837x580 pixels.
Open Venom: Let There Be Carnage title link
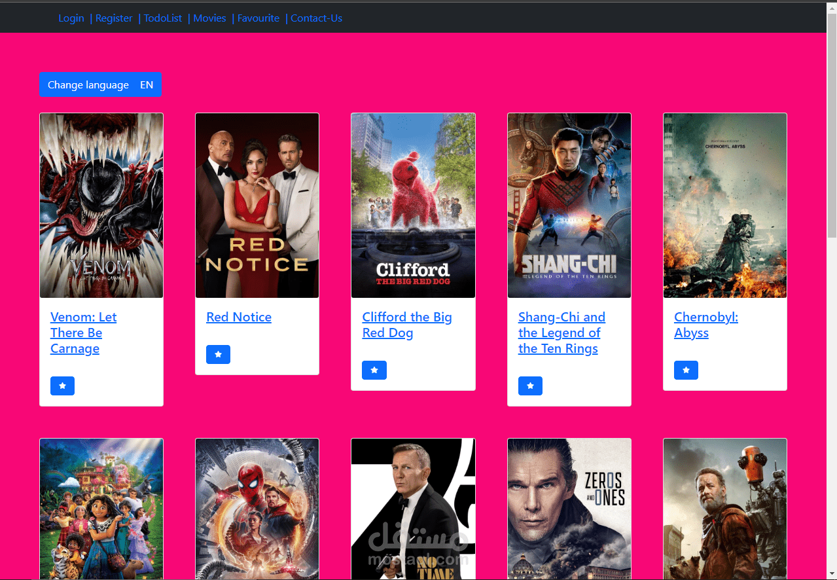[x=83, y=333]
